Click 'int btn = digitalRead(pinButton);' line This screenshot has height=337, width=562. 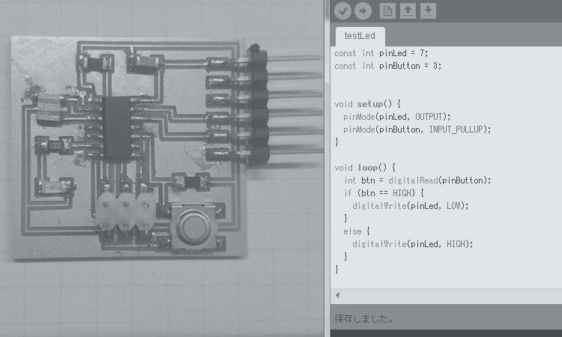pos(417,180)
